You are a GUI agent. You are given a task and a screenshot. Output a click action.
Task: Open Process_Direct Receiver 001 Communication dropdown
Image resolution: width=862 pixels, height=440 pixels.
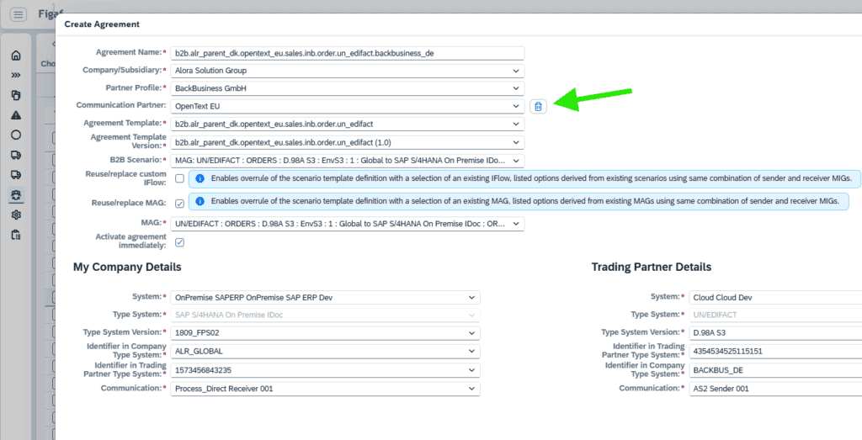coord(326,389)
